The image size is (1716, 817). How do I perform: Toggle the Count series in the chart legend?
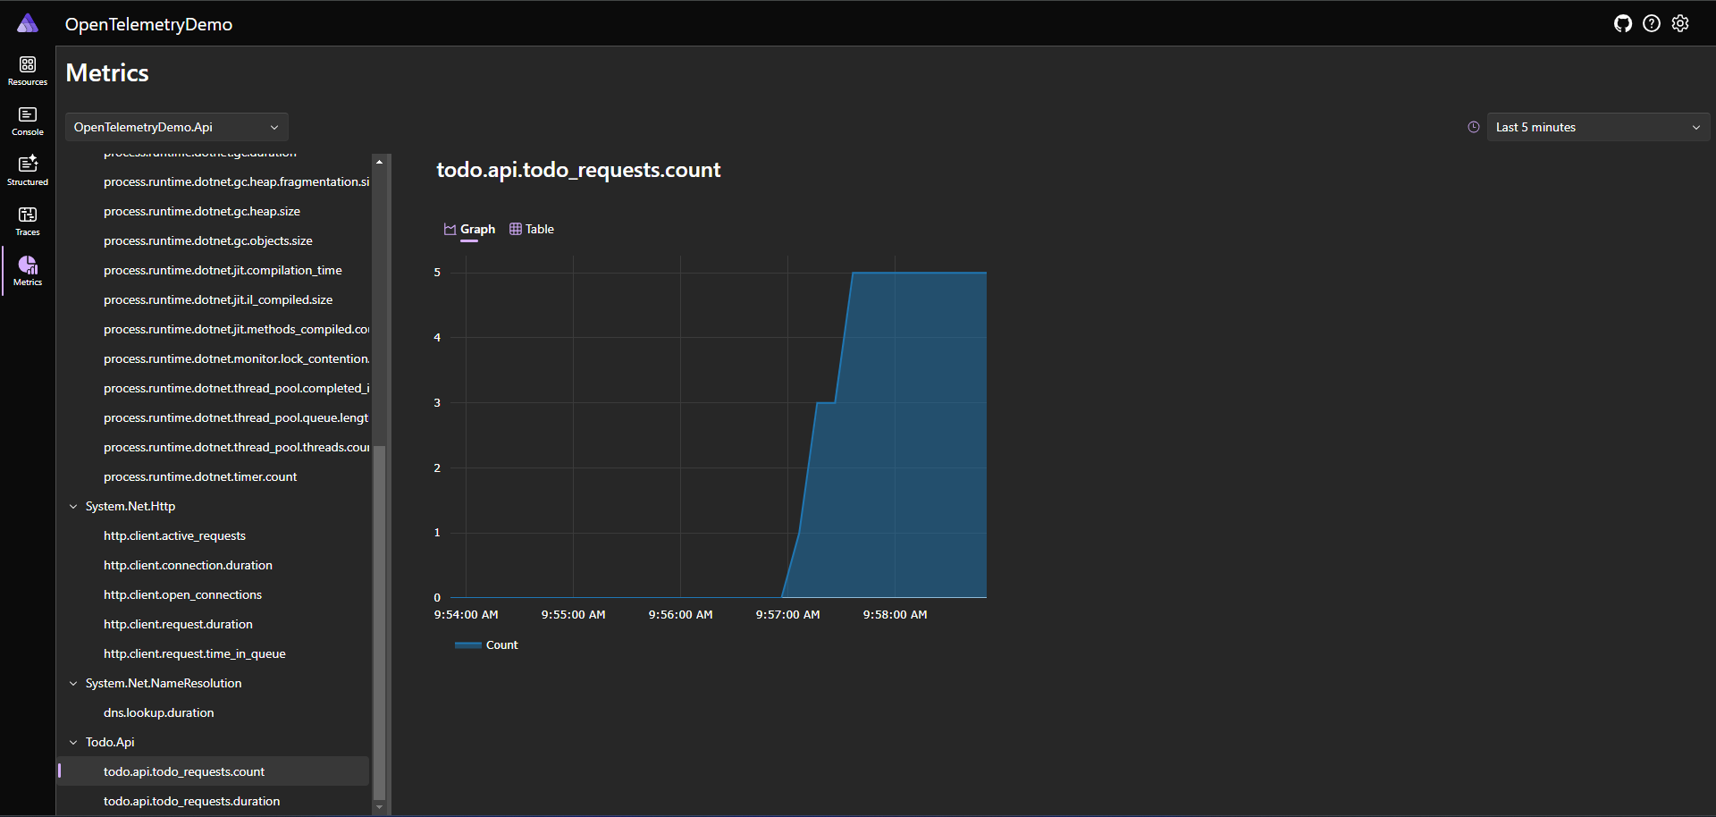click(x=486, y=644)
